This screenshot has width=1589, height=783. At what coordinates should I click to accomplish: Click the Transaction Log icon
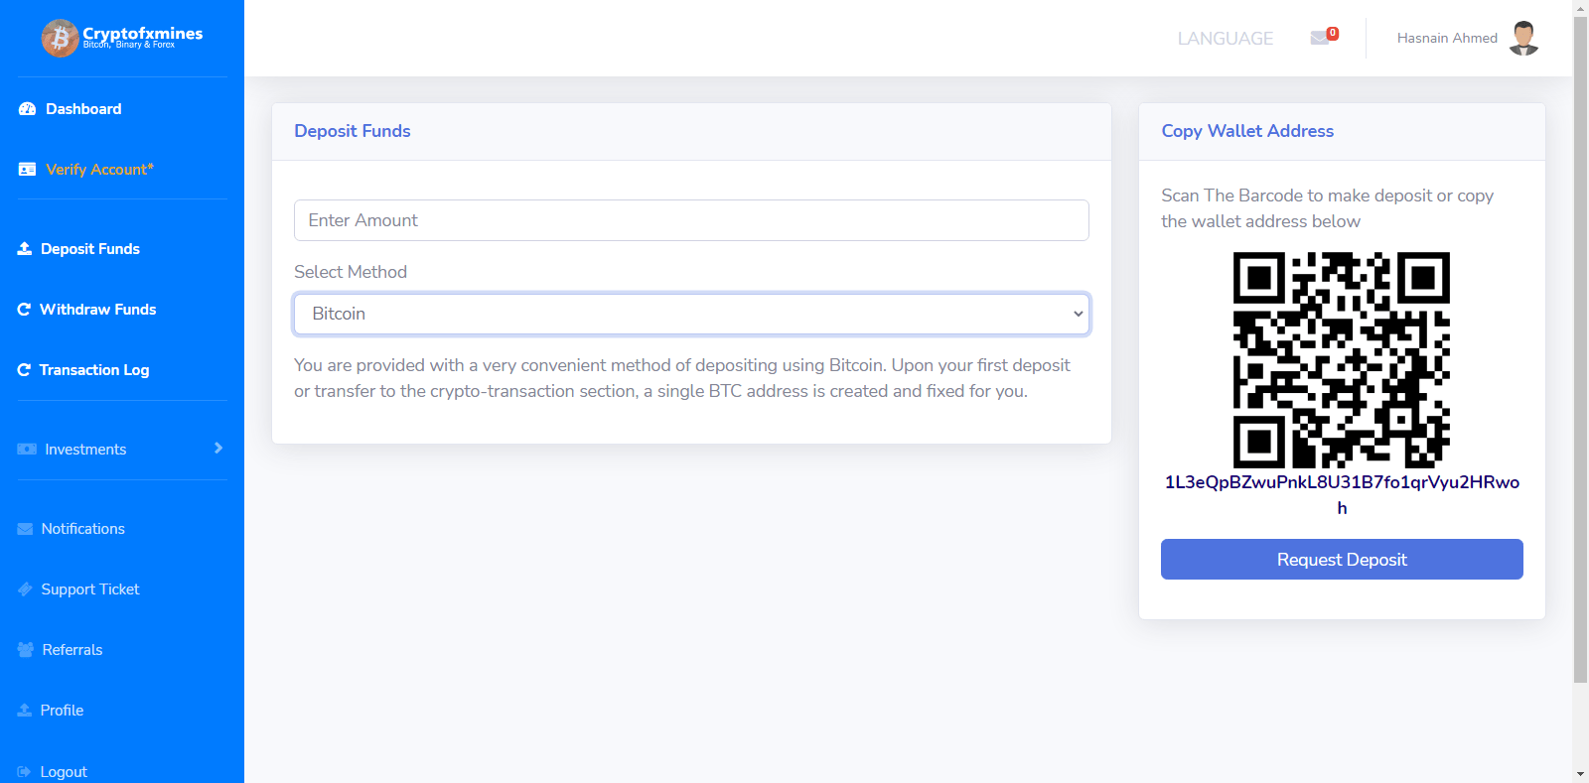pyautogui.click(x=24, y=370)
